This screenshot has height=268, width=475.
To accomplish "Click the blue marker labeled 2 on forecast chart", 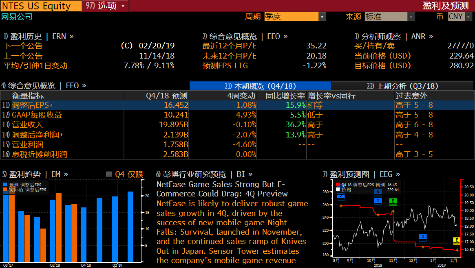I will 341,197.
